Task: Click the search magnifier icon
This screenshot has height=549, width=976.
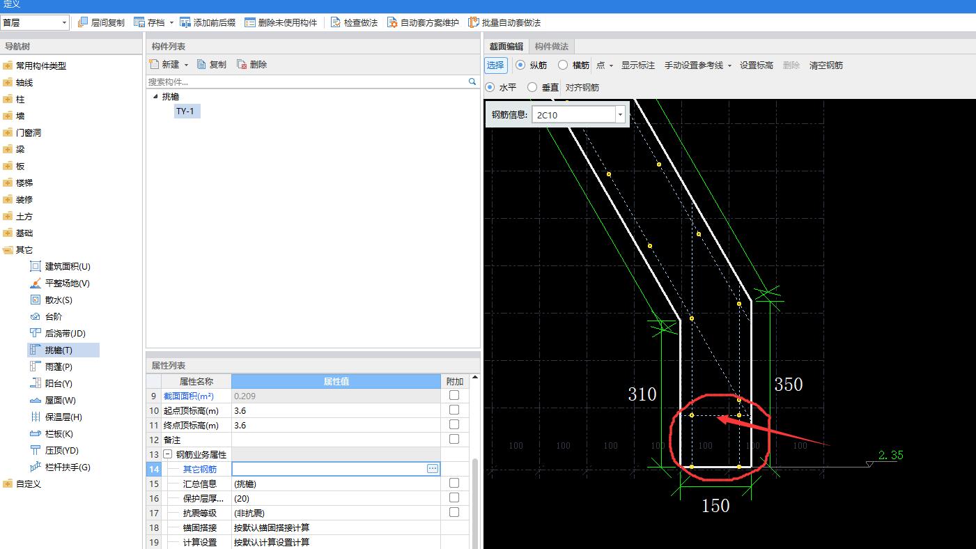Action: tap(472, 82)
